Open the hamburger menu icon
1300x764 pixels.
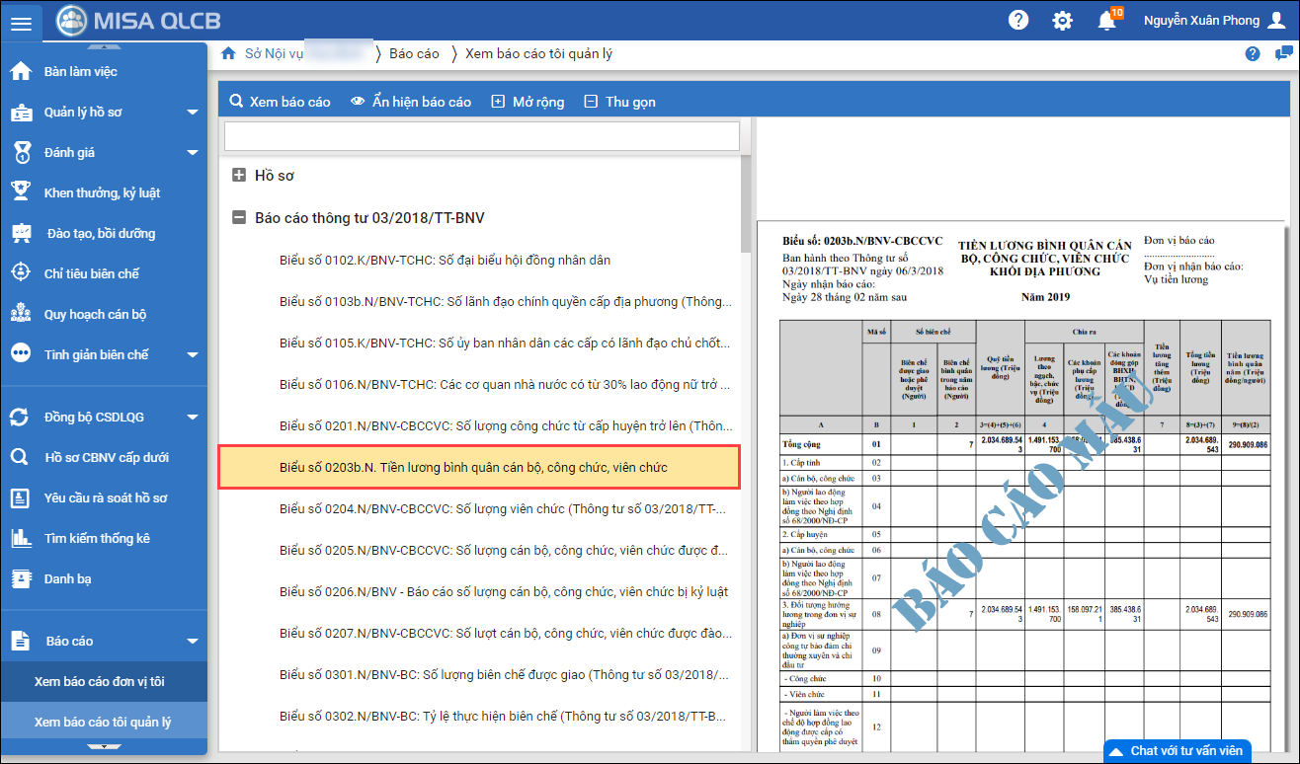[21, 22]
